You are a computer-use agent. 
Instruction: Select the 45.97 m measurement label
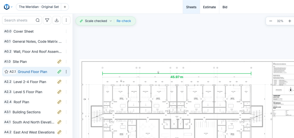point(177,77)
